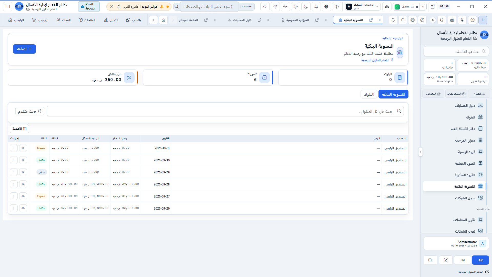Screen dimensions: 492x277
Task: Open the home icon in tab bar
Action: point(163,20)
